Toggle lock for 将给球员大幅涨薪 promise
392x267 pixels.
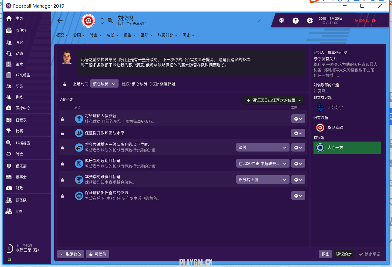pos(62,119)
